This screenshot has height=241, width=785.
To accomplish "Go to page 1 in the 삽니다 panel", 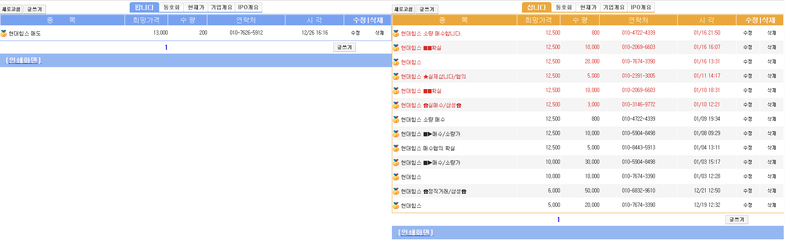I will (x=558, y=219).
